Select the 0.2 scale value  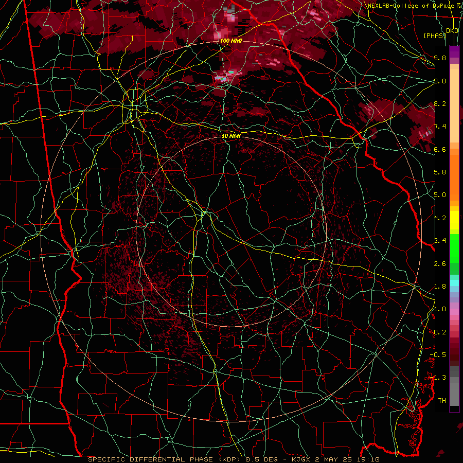pyautogui.click(x=440, y=332)
